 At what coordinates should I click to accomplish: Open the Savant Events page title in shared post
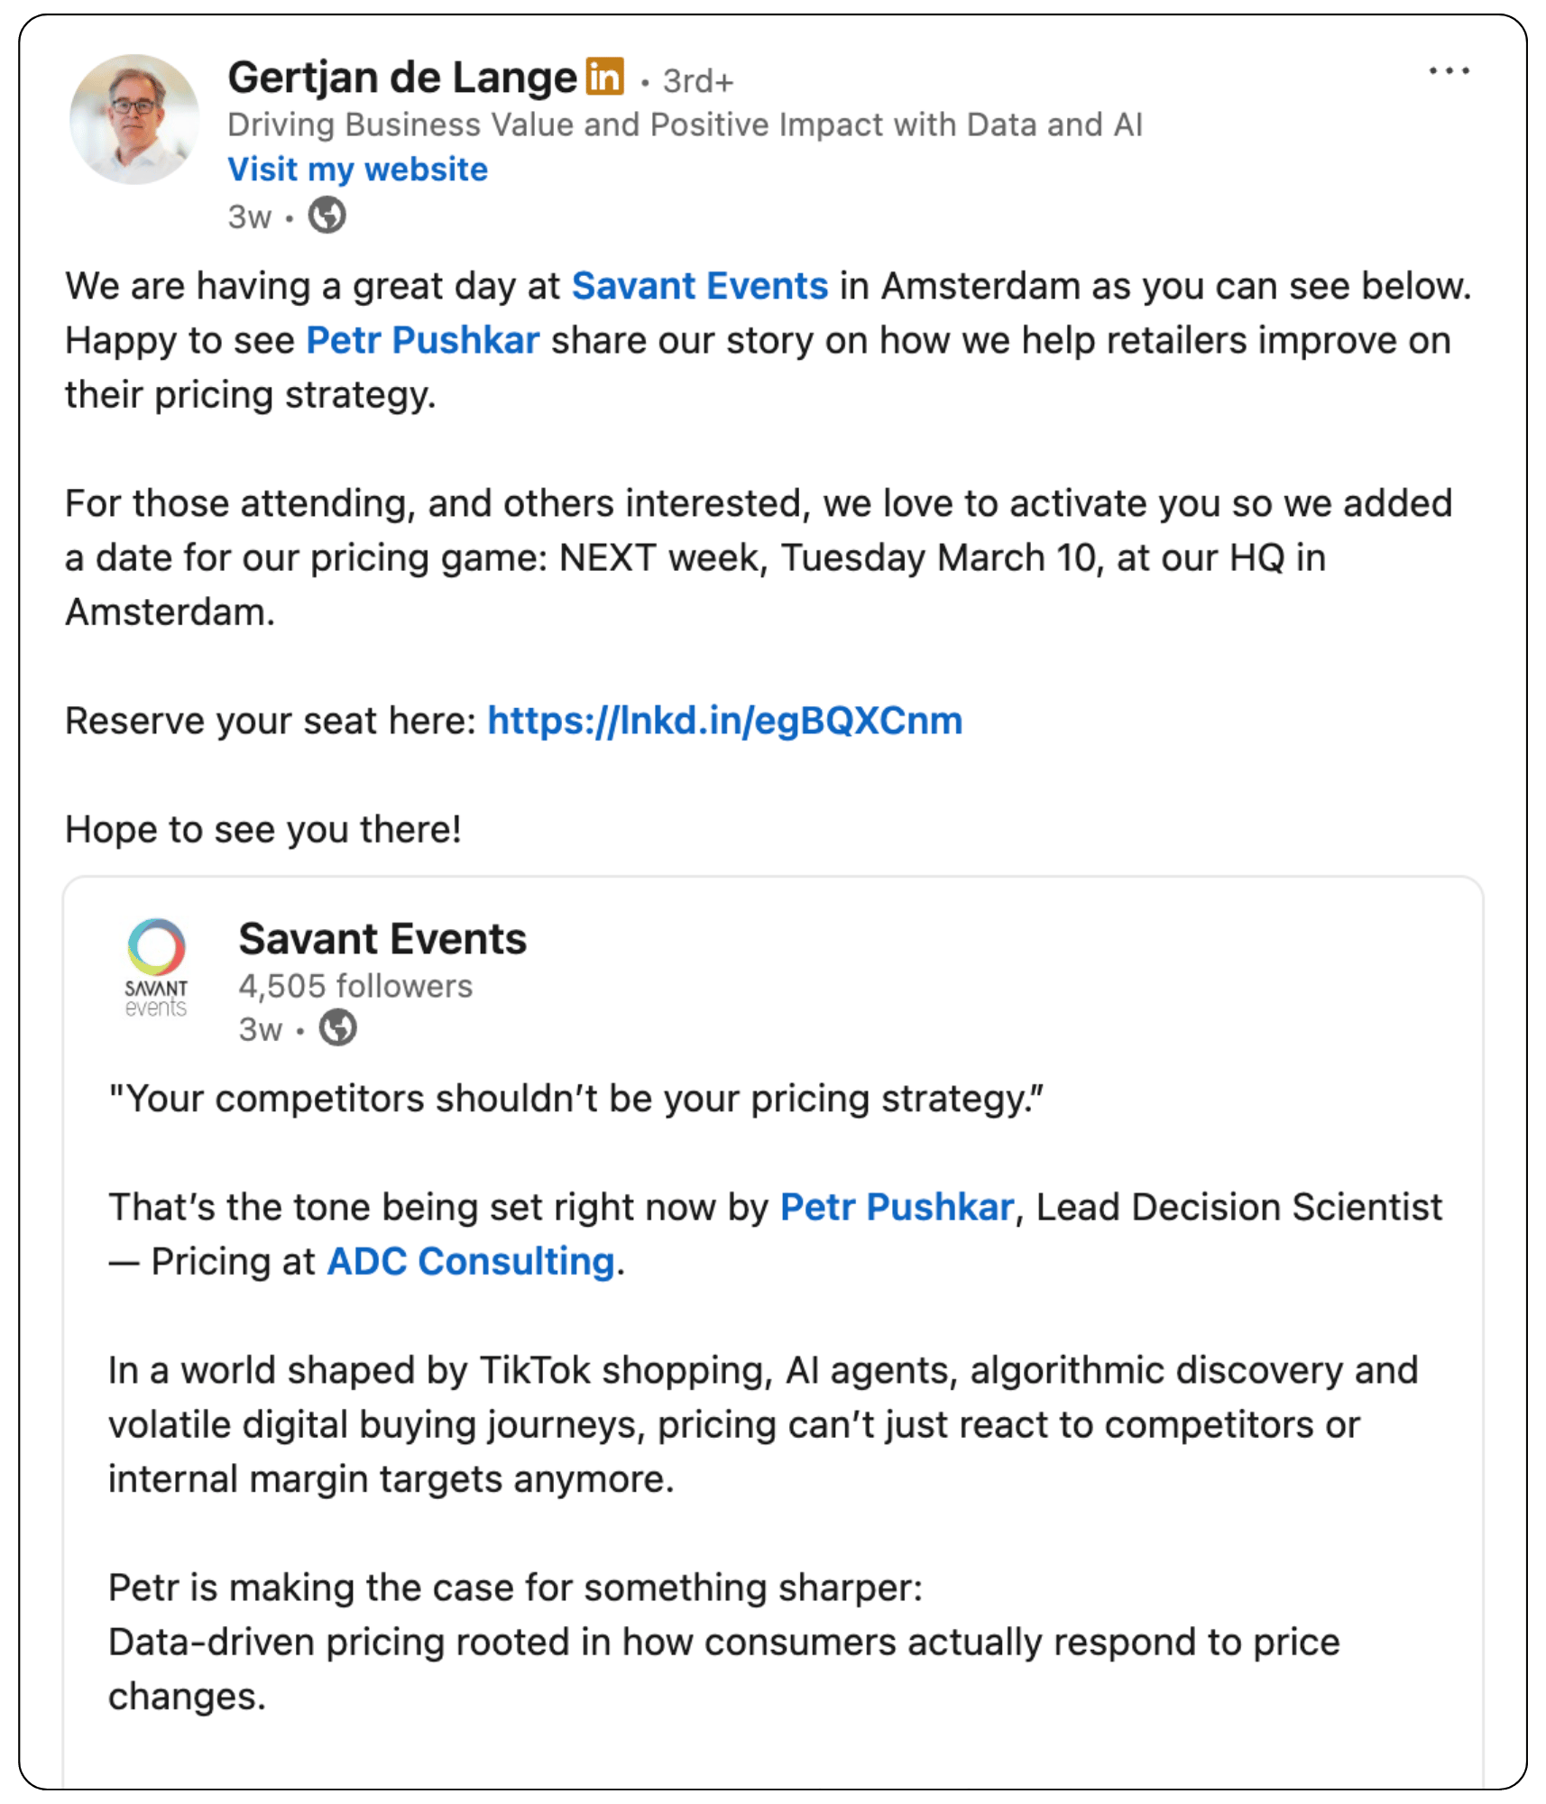click(x=382, y=938)
